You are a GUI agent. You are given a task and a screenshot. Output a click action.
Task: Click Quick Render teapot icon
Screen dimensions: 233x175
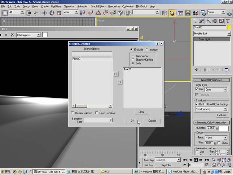(x=230, y=13)
